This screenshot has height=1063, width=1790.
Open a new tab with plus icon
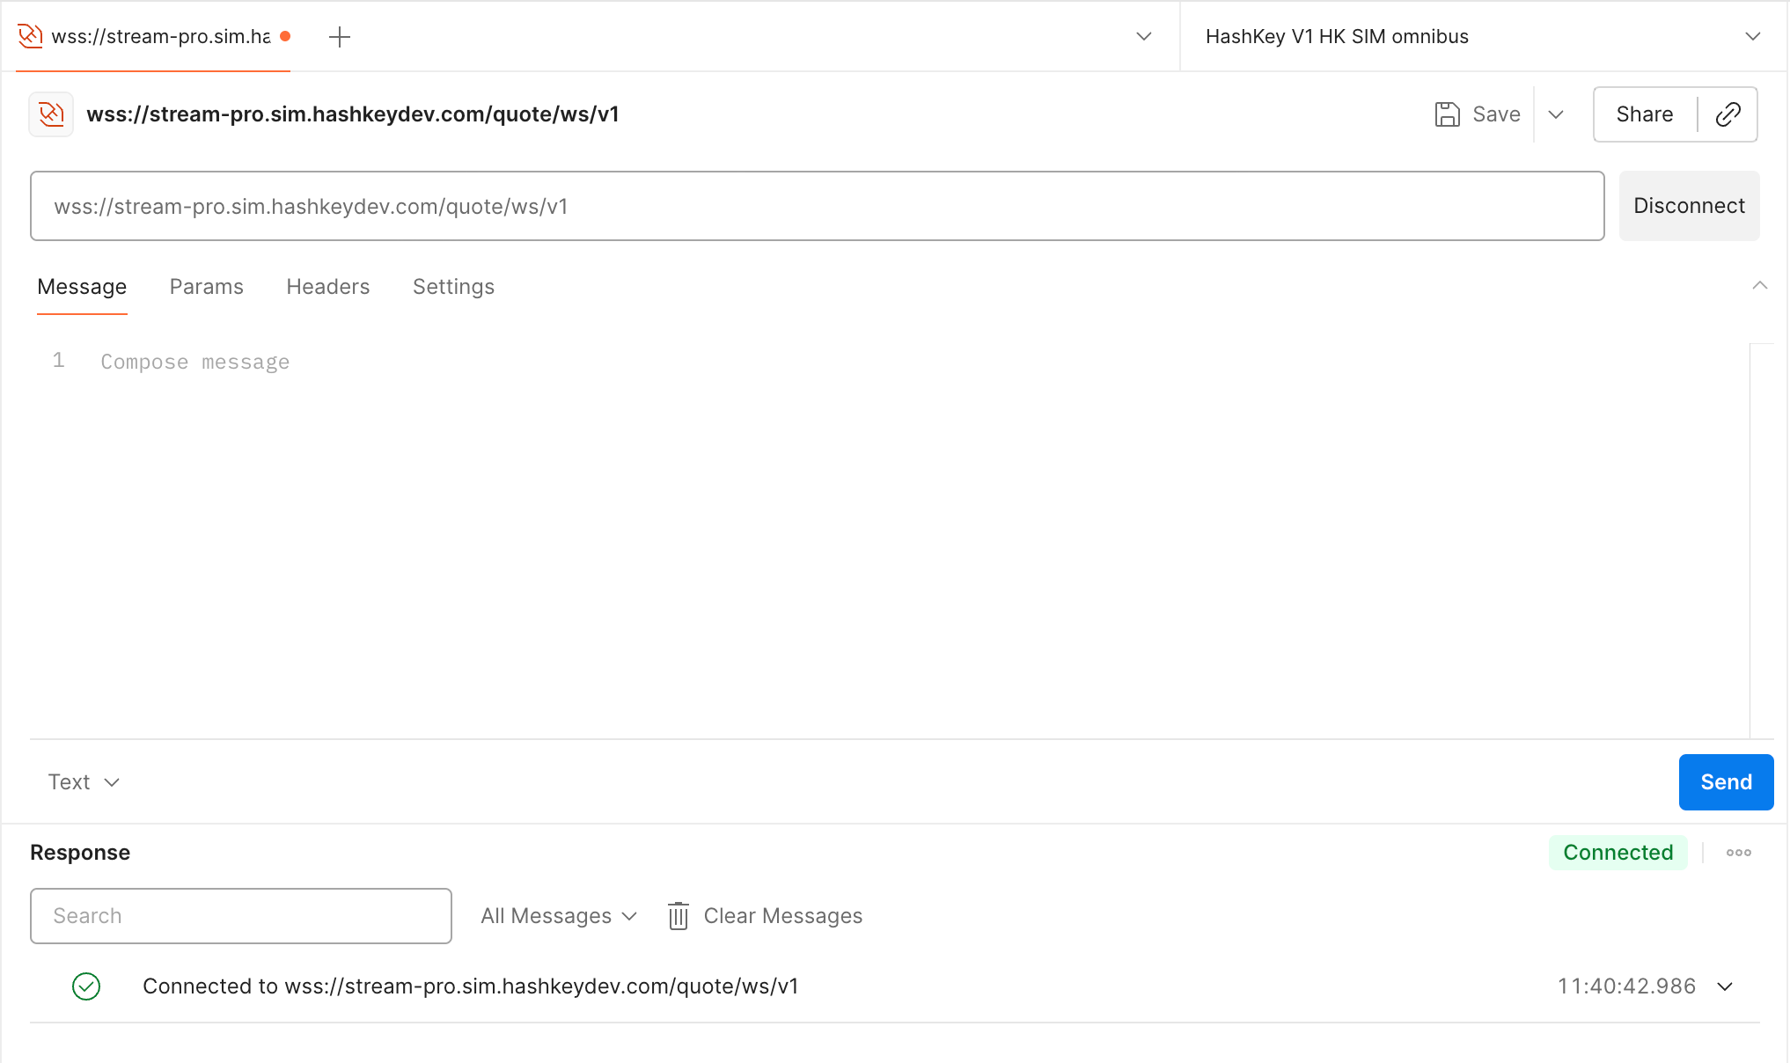click(339, 37)
